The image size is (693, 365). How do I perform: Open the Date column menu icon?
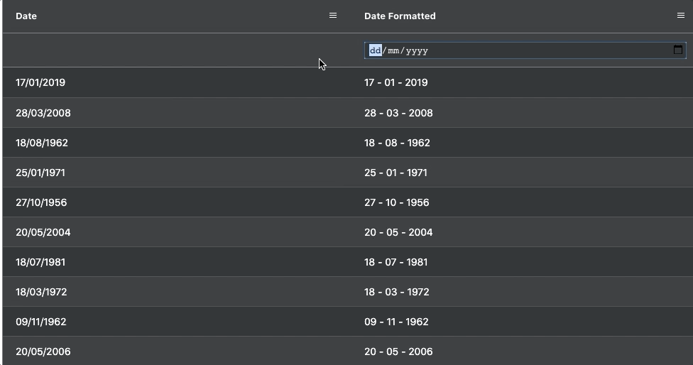(333, 16)
